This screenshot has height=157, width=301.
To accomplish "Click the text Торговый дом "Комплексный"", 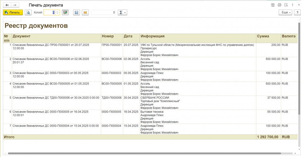I will [x=160, y=101].
